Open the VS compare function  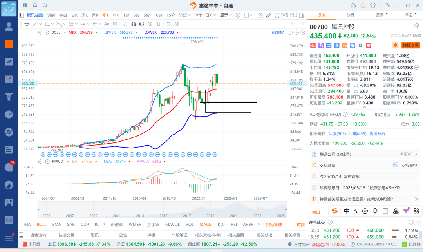coord(285,15)
